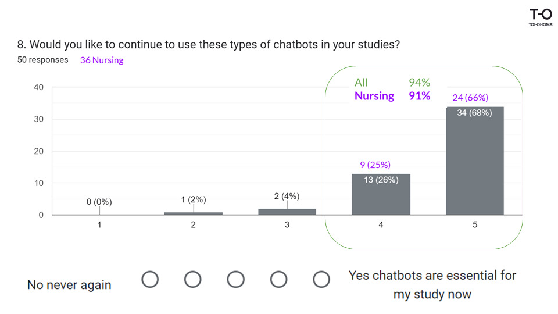Image resolution: width=558 pixels, height=314 pixels.
Task: Select the fourth radio circle in the scale
Action: point(278,280)
